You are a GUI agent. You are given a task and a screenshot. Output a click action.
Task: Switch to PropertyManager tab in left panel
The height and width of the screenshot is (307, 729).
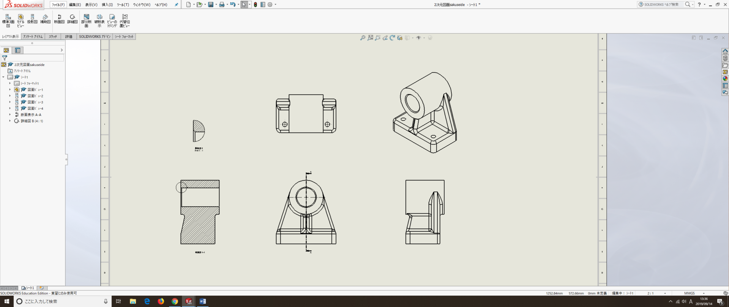17,50
